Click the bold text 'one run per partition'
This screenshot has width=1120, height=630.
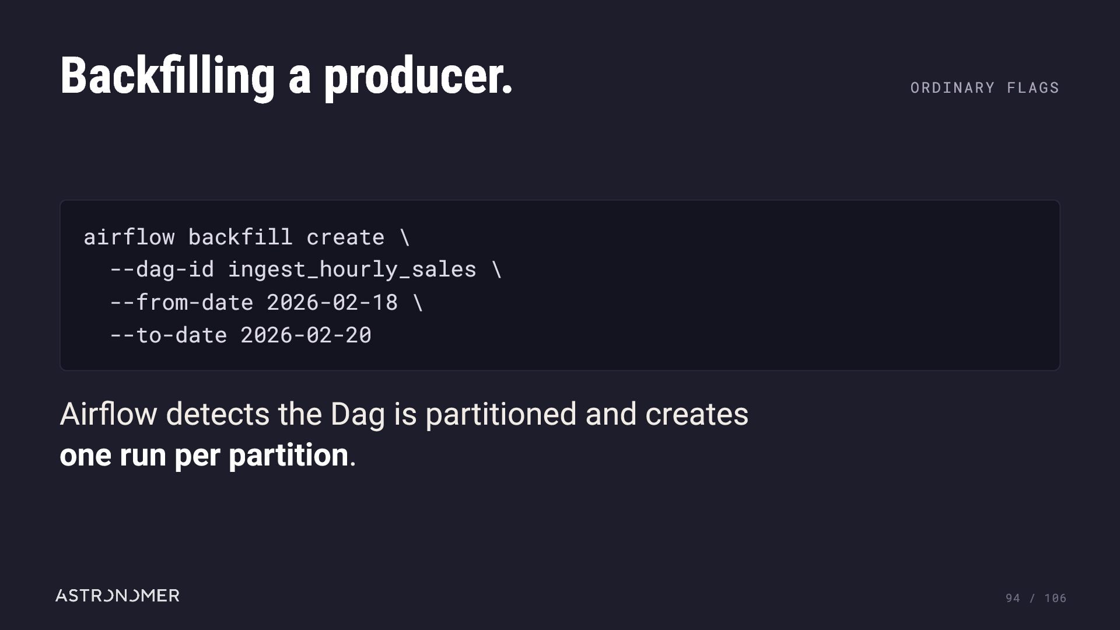[x=204, y=455]
